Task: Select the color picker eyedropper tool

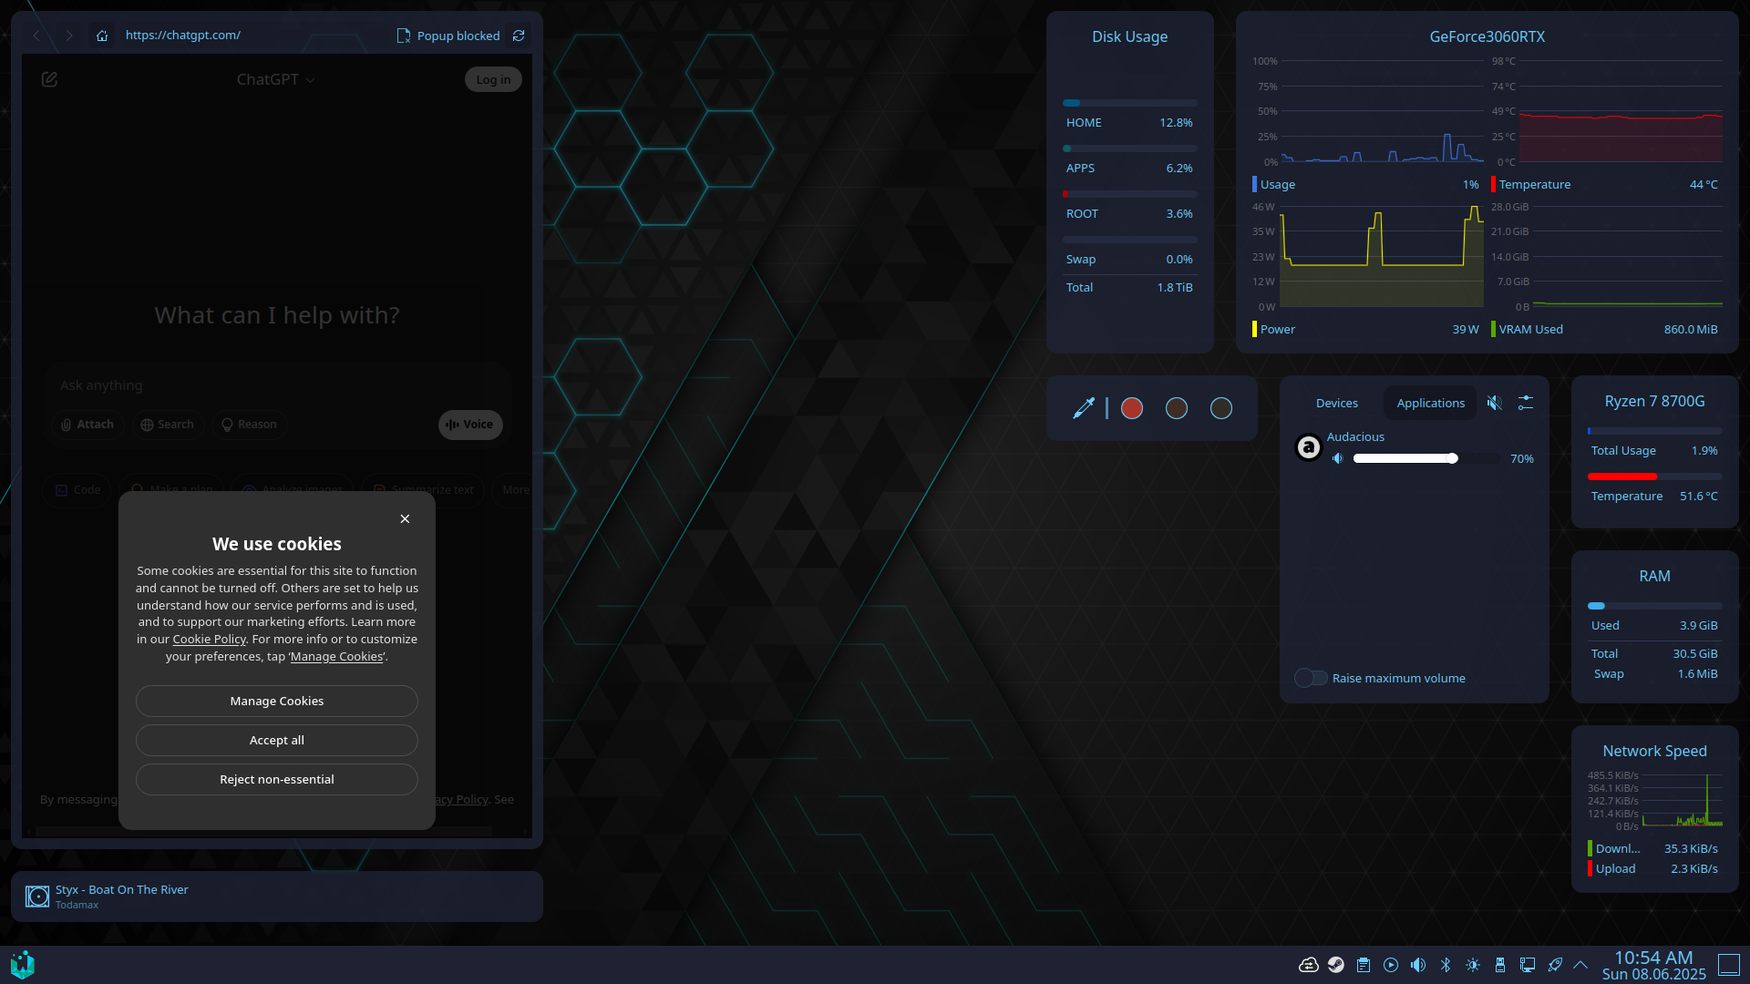Action: click(x=1084, y=408)
